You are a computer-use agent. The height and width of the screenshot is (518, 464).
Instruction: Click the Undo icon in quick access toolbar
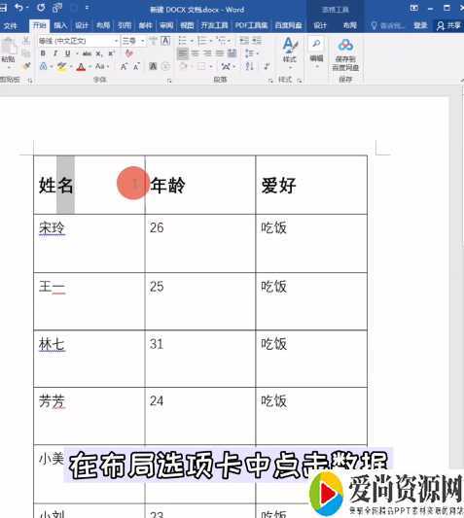pyautogui.click(x=18, y=8)
